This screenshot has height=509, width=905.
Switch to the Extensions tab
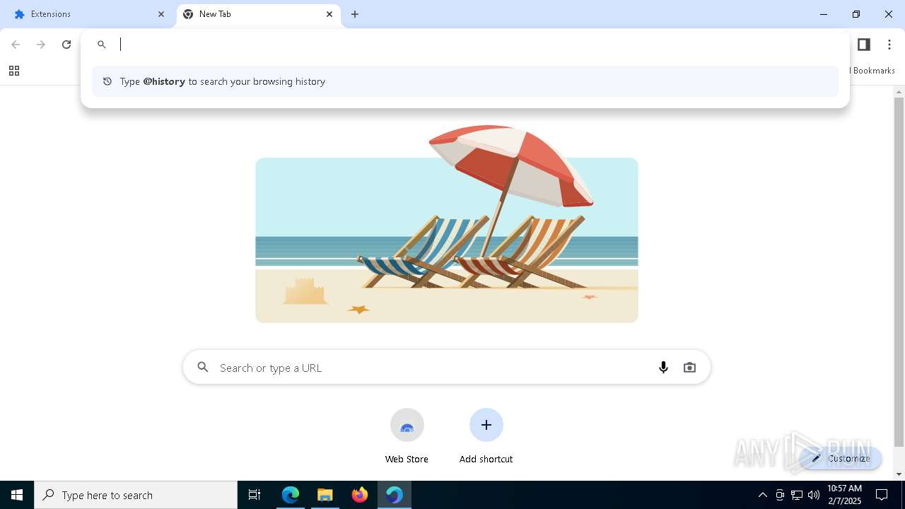88,14
